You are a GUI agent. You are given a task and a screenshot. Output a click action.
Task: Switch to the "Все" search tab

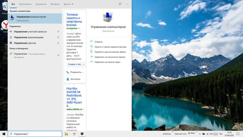click(x=13, y=4)
